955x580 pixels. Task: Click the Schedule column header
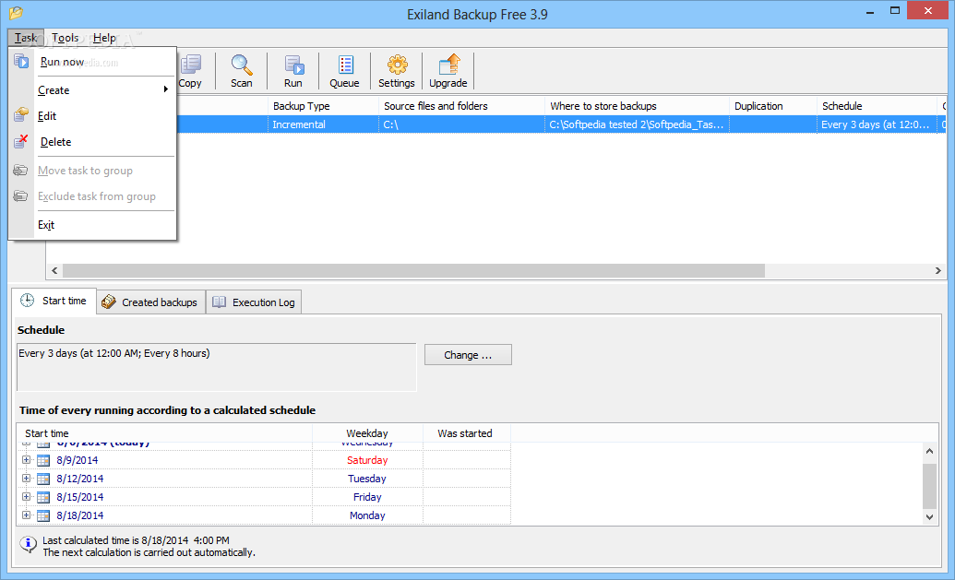point(877,106)
